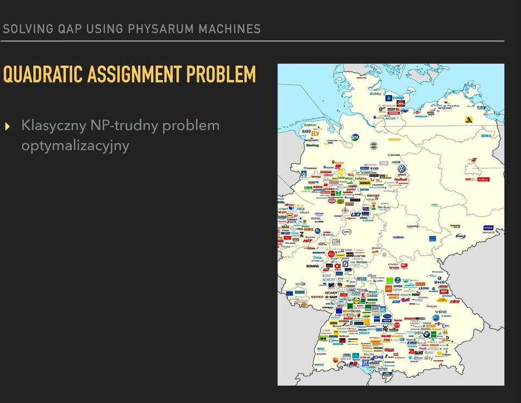Click the BARD label in the northwest
The width and height of the screenshot is (521, 403).
(306, 131)
